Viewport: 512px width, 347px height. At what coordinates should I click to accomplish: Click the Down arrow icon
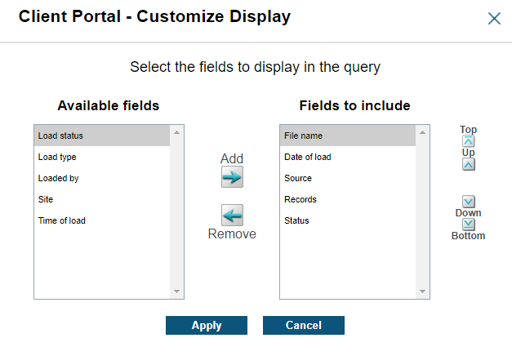coord(468,201)
